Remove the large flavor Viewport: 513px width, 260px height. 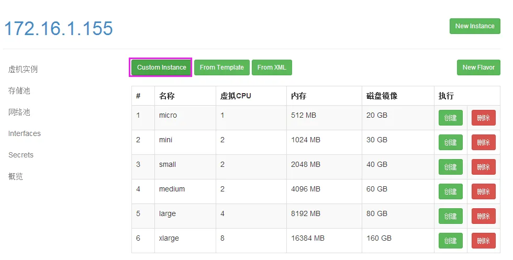pyautogui.click(x=483, y=216)
